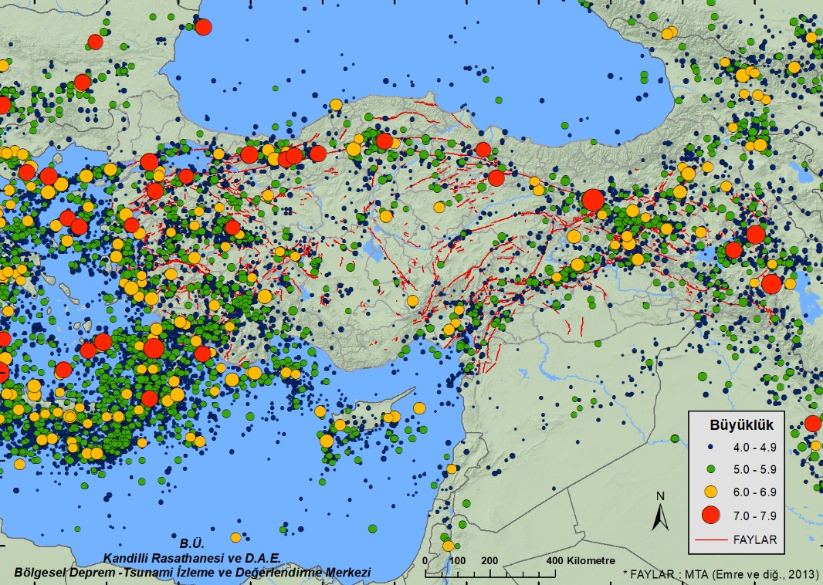Image resolution: width=823 pixels, height=585 pixels.
Task: Click the 400 Kilometre scale label
Action: click(x=581, y=560)
